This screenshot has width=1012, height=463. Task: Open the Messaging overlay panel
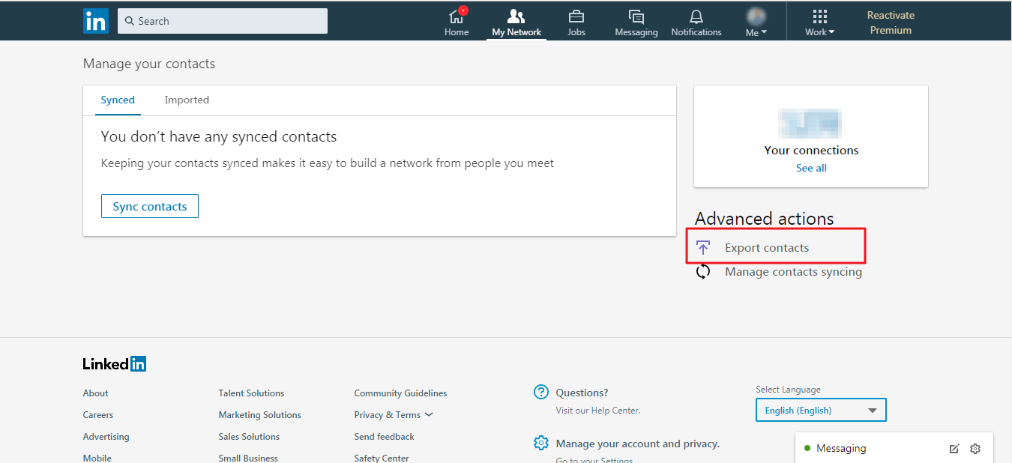[841, 448]
